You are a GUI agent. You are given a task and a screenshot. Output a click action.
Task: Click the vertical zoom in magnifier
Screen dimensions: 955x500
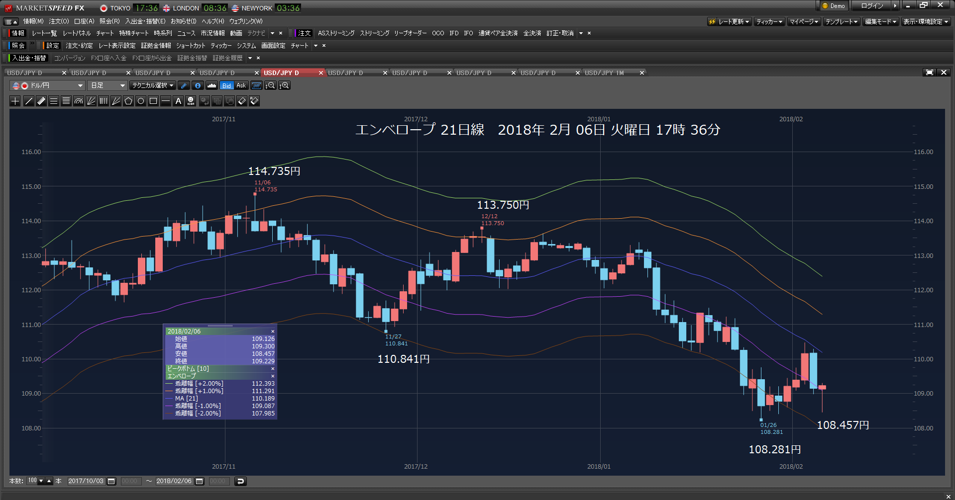(x=284, y=85)
